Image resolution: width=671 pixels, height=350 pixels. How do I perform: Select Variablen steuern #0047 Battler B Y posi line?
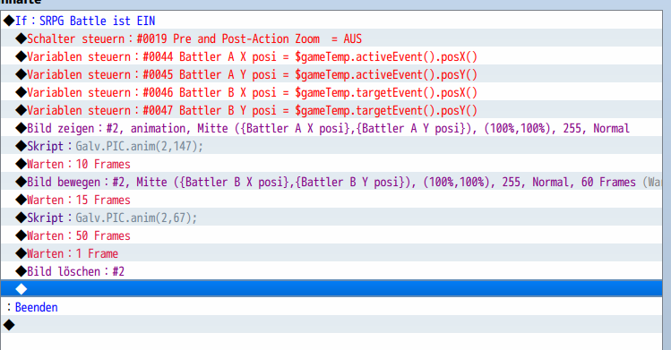pyautogui.click(x=331, y=110)
